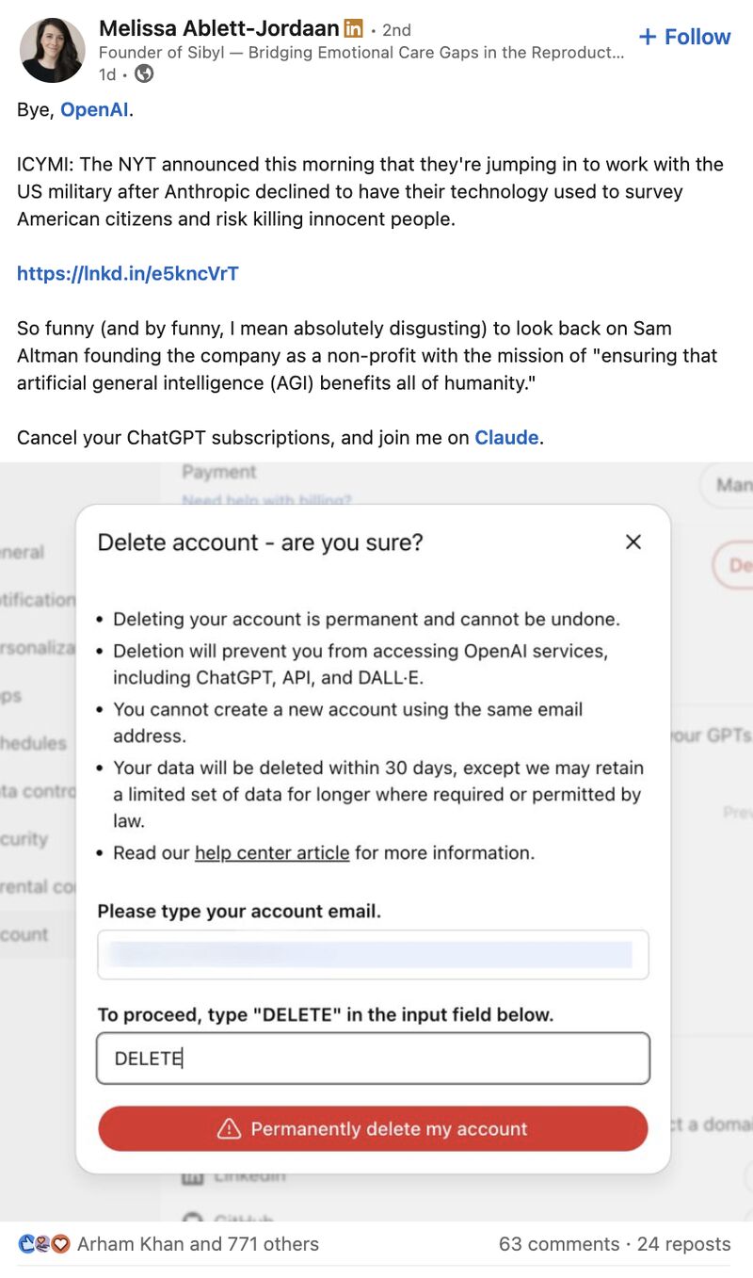753x1278 pixels.
Task: Click the post image of delete account
Action: click(x=376, y=842)
